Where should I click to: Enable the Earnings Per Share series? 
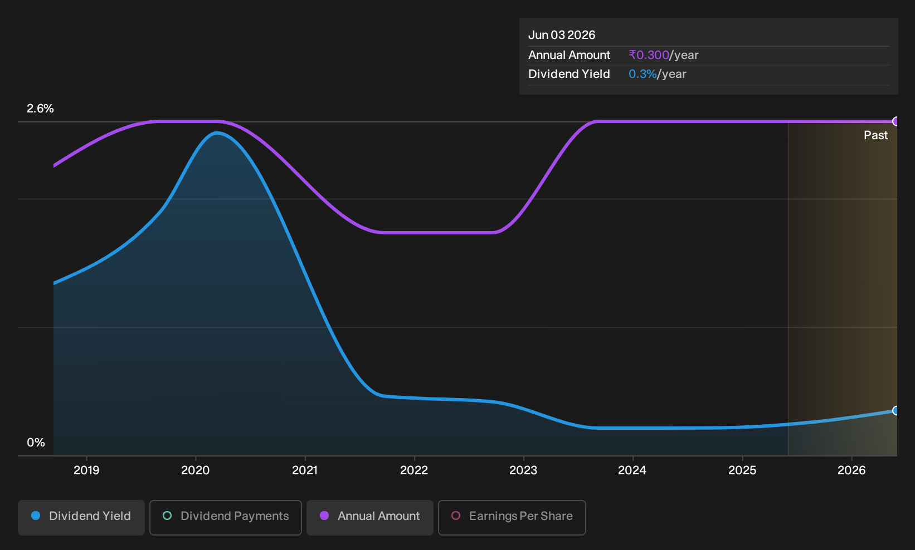coord(512,518)
